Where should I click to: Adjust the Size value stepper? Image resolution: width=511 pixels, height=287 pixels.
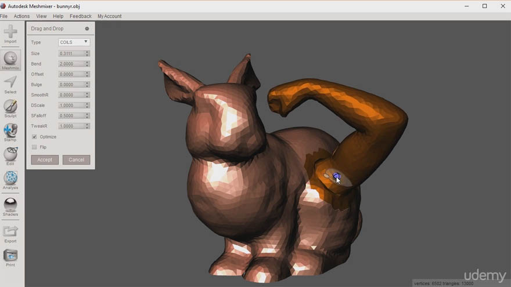[87, 53]
